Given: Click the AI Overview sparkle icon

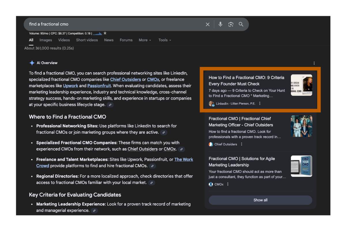Looking at the screenshot, I should (32, 63).
